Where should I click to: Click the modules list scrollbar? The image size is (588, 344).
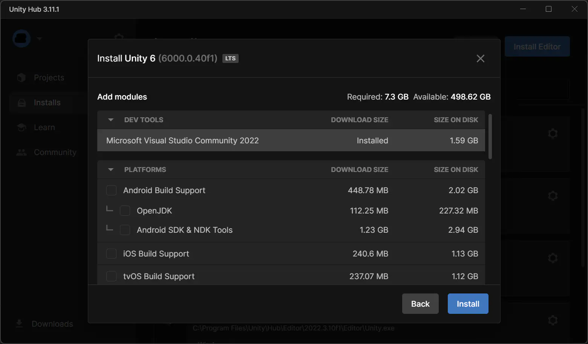[490, 137]
